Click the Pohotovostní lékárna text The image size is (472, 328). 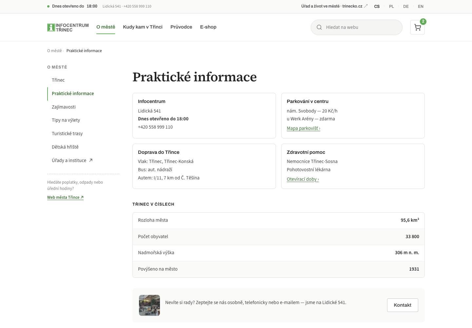point(308,170)
